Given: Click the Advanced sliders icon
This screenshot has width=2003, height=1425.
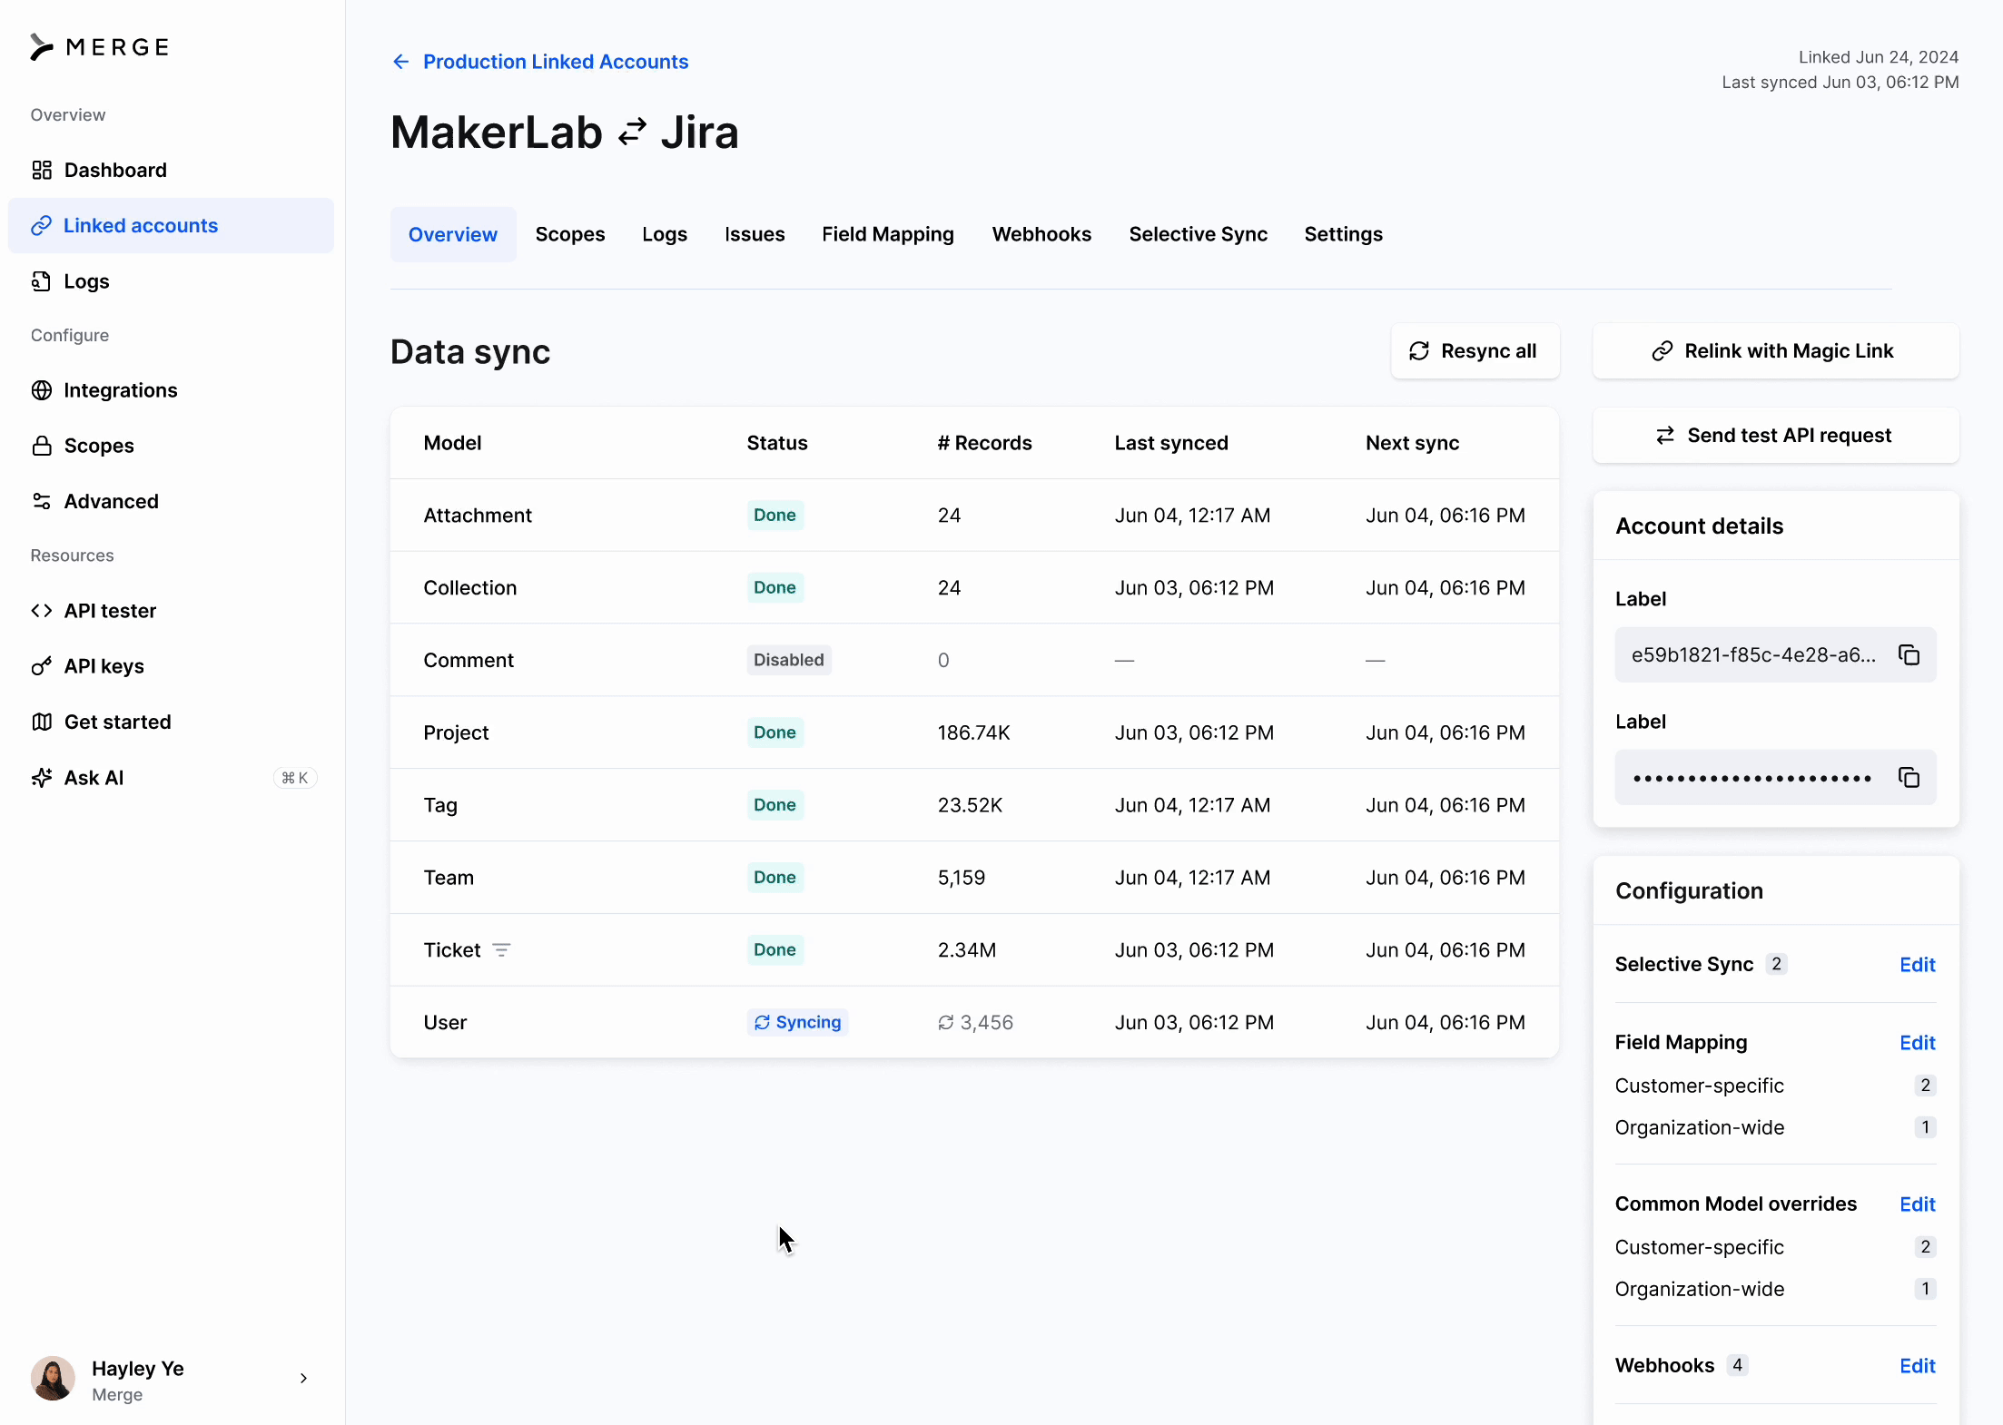Looking at the screenshot, I should coord(42,501).
